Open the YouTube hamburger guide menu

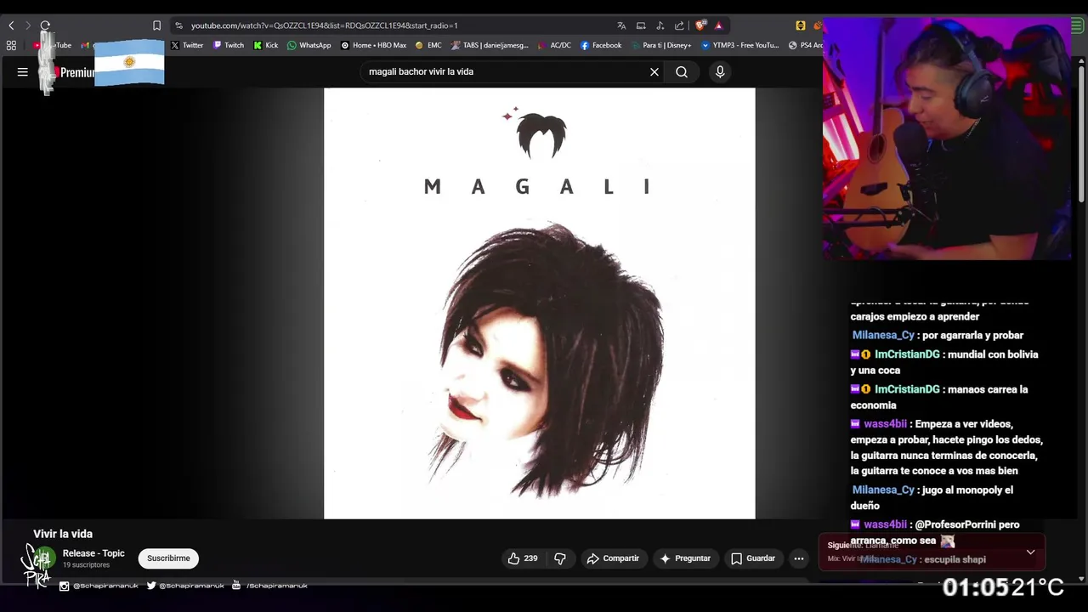tap(23, 72)
